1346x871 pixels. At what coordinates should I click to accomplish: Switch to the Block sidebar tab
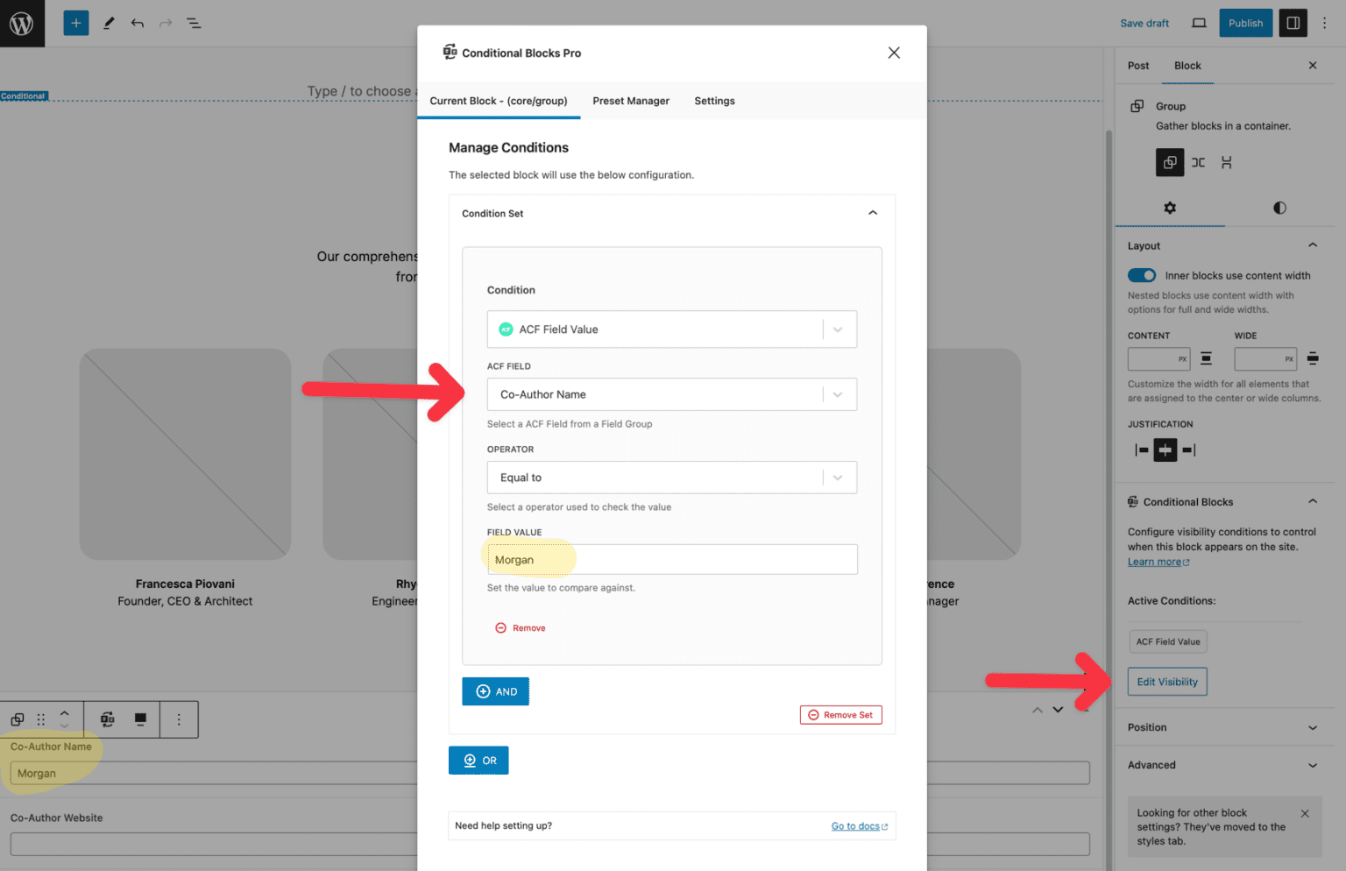1187,66
